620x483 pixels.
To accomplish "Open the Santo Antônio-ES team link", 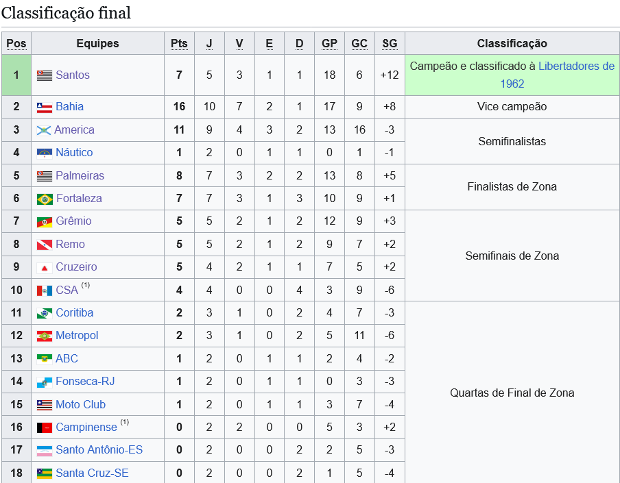I will coord(99,450).
